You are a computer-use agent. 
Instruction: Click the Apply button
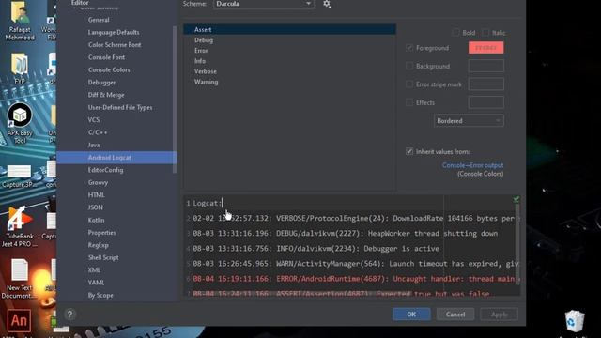[500, 315]
